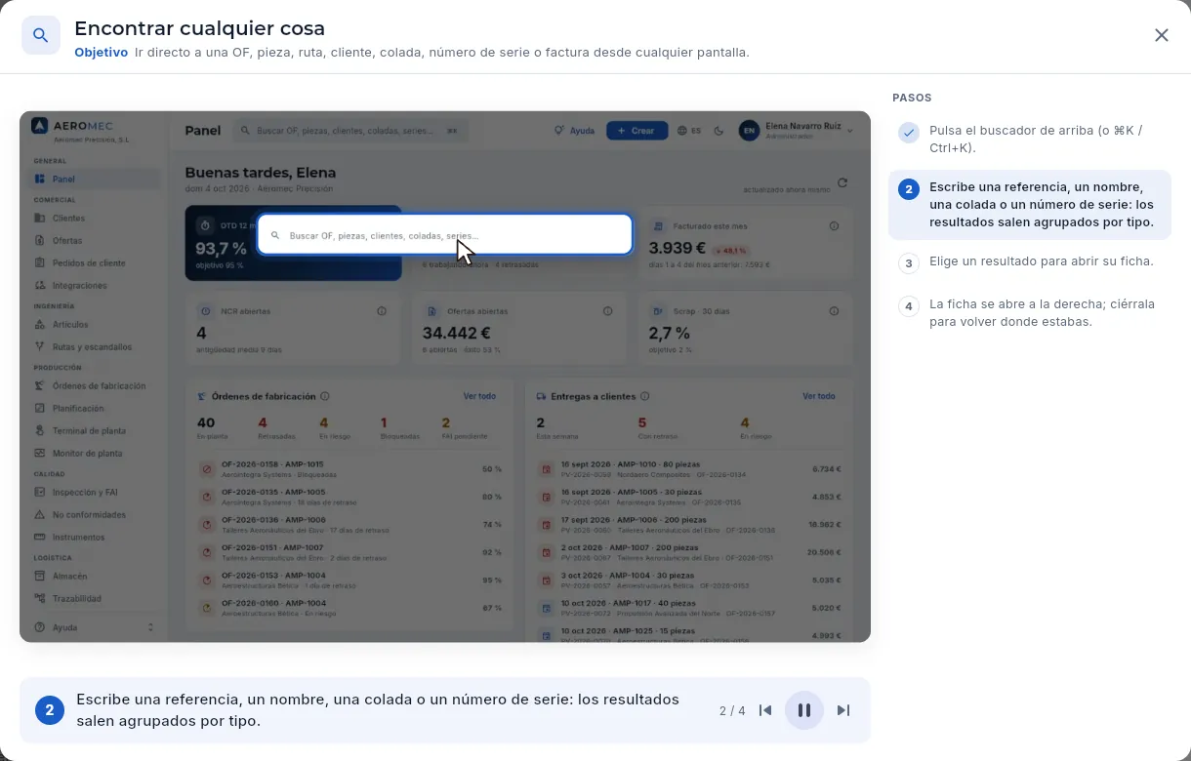Click the highlighted 'Buscar OF, piezas' search box

(445, 235)
